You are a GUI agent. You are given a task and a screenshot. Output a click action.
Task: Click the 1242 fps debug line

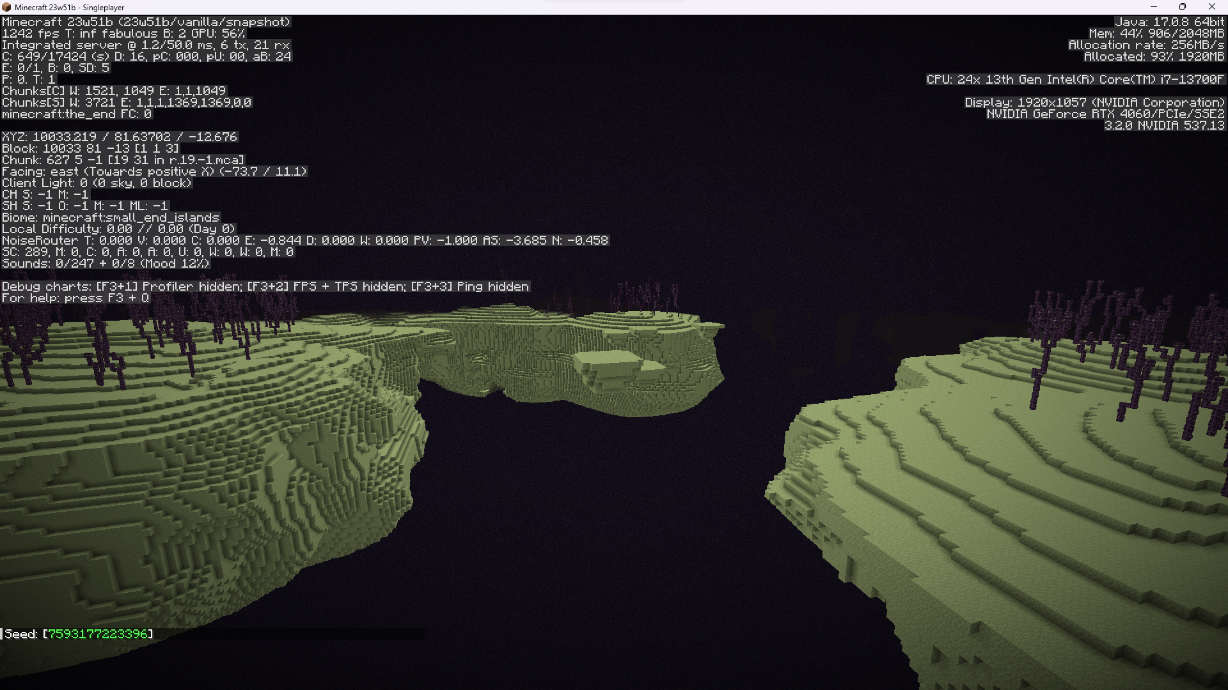[123, 33]
